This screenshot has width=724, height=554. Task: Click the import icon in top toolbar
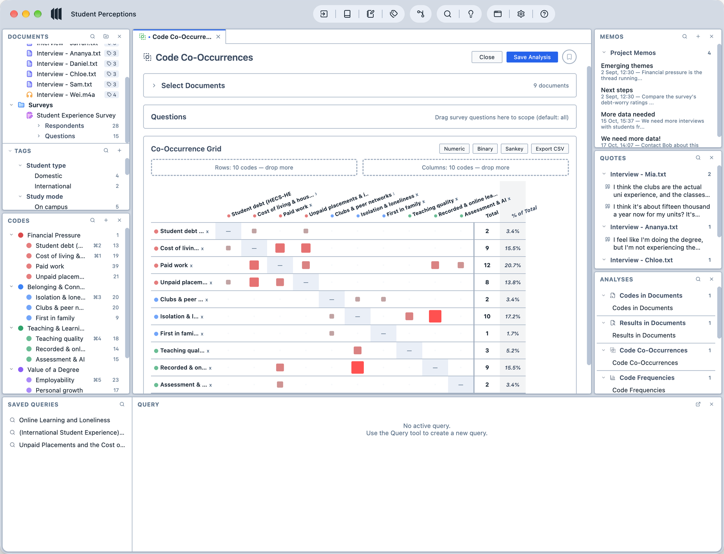pos(324,14)
